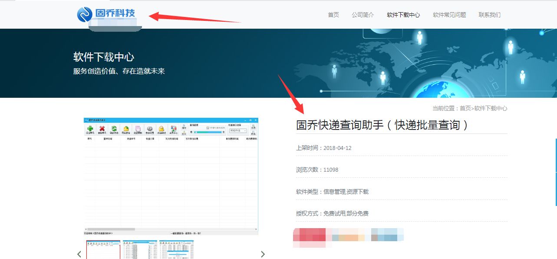The height and width of the screenshot is (259, 557).
Task: Click the red X delete order icon
Action: (x=102, y=129)
